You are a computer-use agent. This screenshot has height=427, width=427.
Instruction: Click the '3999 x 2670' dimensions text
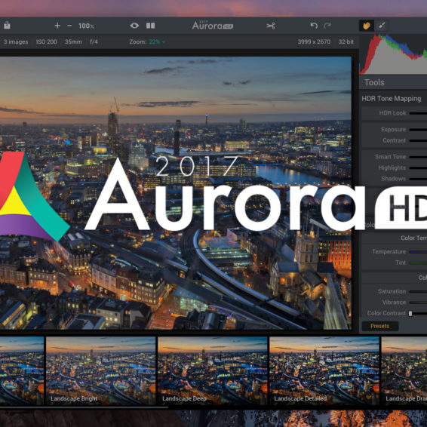point(314,41)
